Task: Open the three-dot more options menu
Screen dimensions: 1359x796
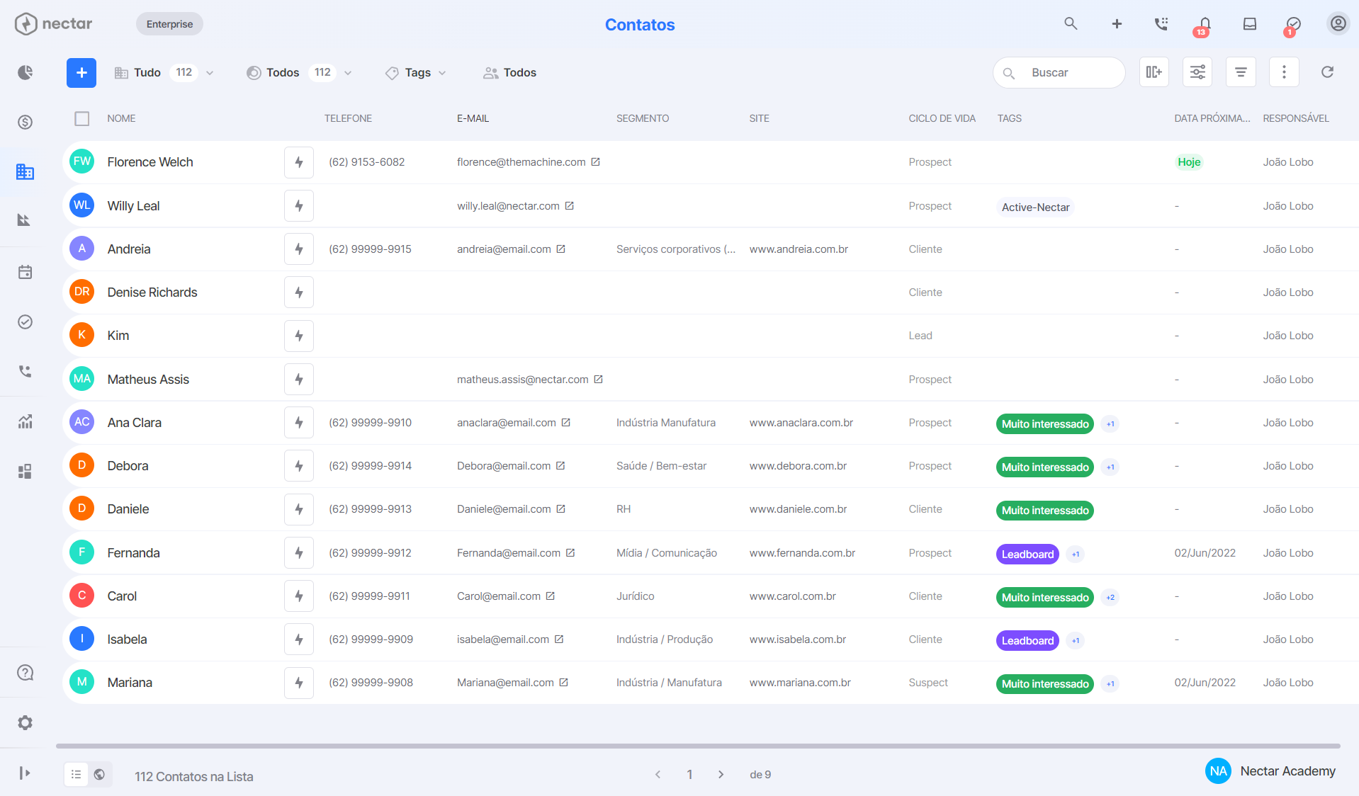Action: 1284,72
